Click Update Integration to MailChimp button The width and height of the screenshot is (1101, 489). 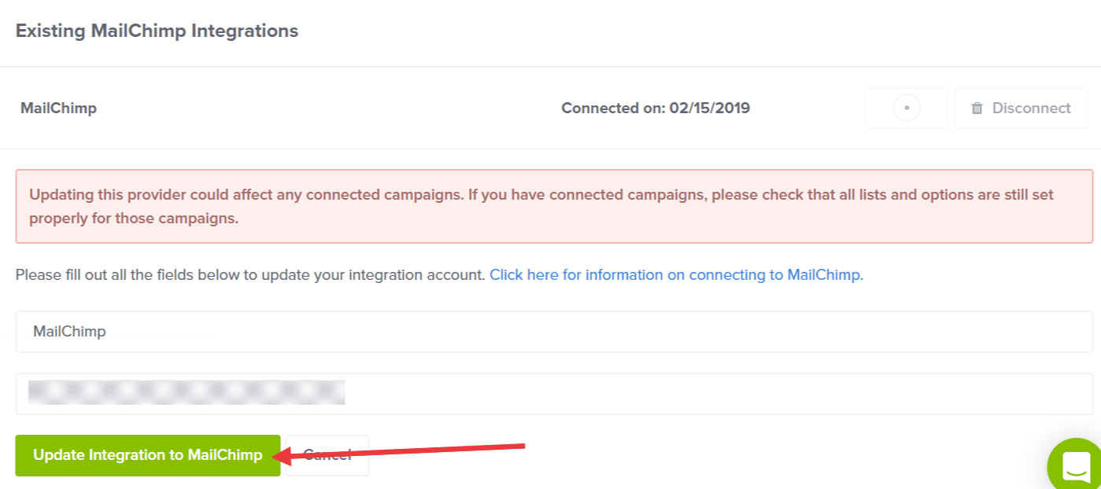tap(148, 455)
